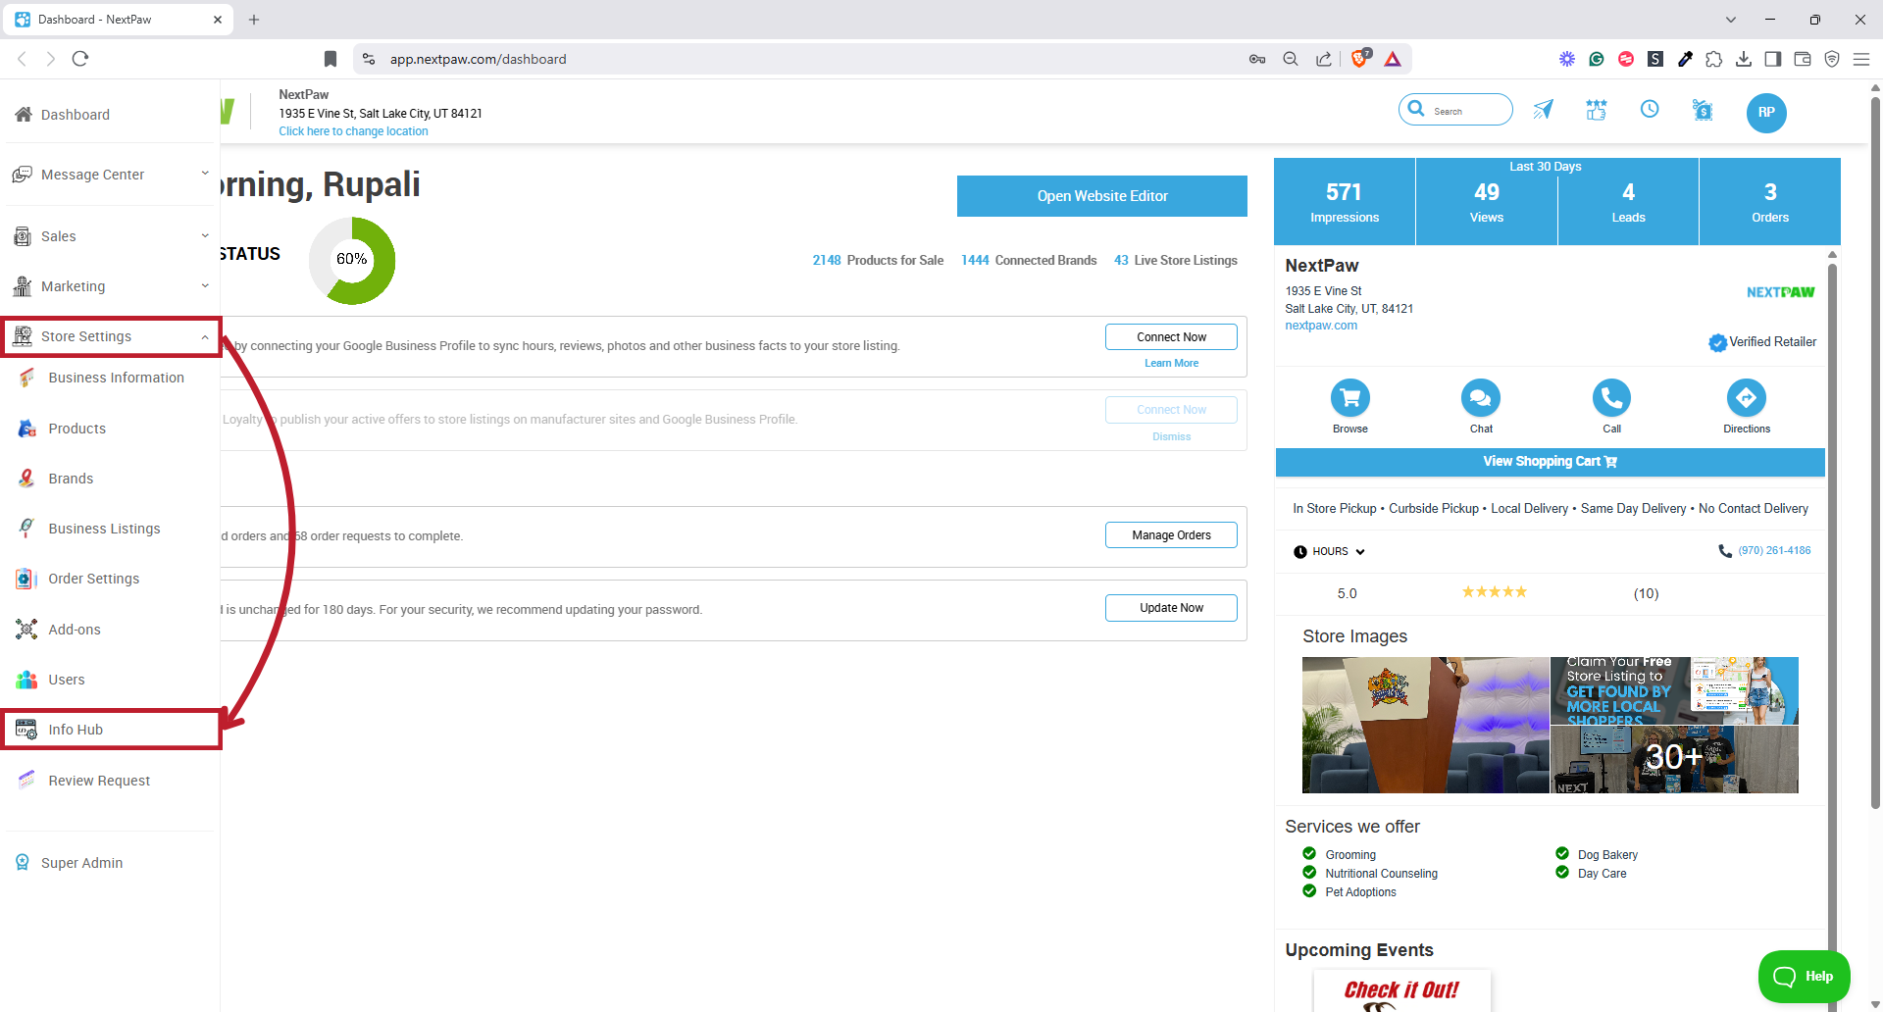The width and height of the screenshot is (1883, 1012).
Task: Click the bag with dollar header icon
Action: click(1704, 110)
